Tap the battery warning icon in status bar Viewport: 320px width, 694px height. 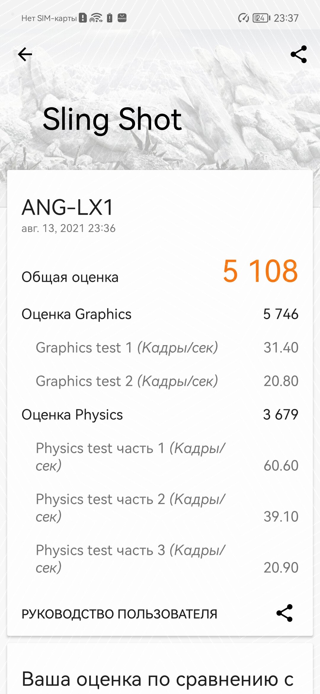coord(110,18)
